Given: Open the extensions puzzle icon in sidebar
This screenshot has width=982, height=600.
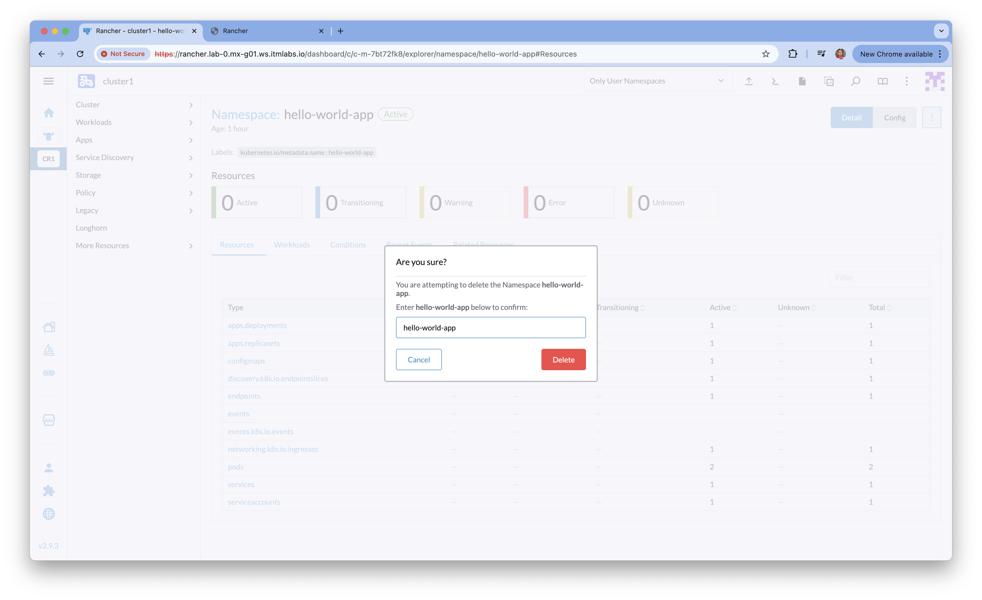Looking at the screenshot, I should coord(49,491).
